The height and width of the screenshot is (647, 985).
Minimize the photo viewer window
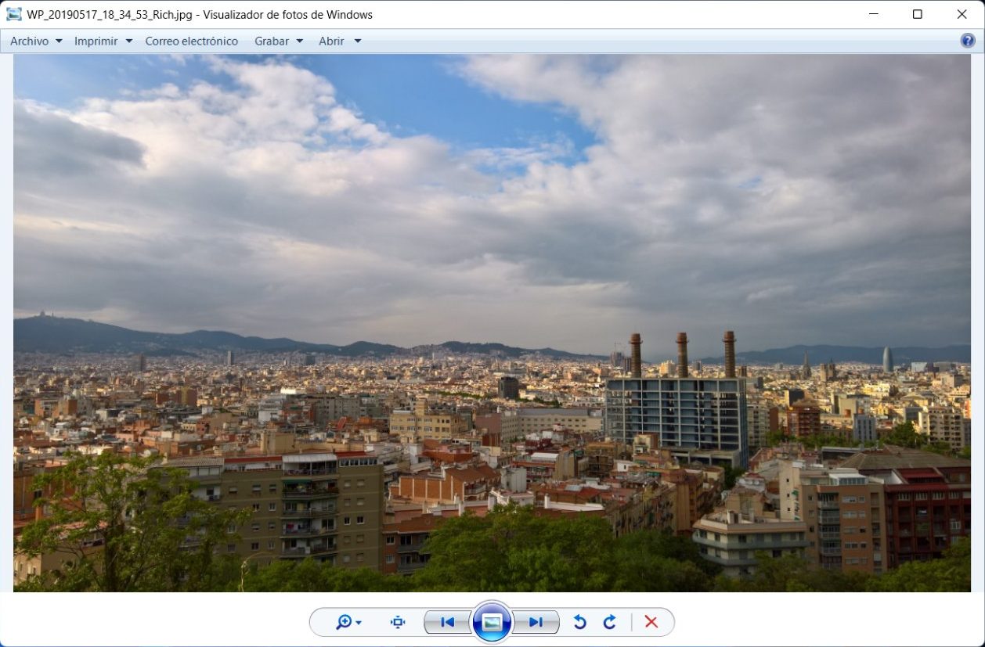point(873,14)
